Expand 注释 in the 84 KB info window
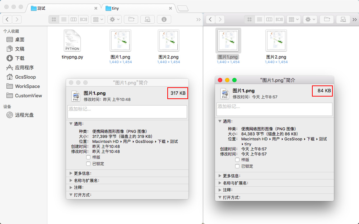 (220, 190)
